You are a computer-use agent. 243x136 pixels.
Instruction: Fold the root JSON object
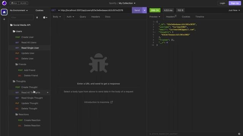[155, 22]
